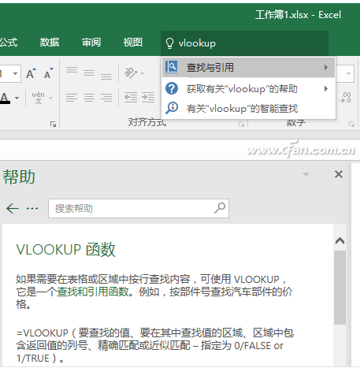Screen dimensions: 360x368
Task: Open the 视图 ribbon tab
Action: pos(133,42)
